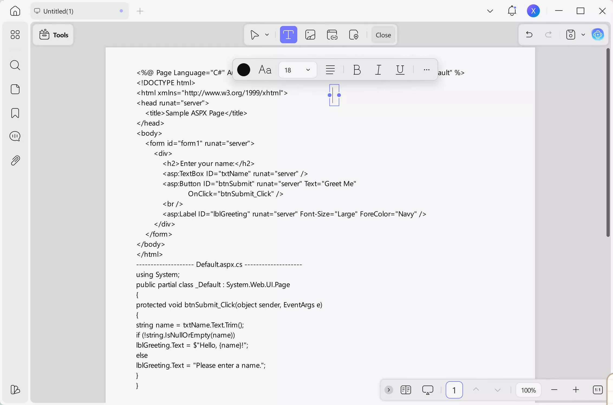The width and height of the screenshot is (613, 405).
Task: Expand the selection tool dropdown
Action: (267, 35)
